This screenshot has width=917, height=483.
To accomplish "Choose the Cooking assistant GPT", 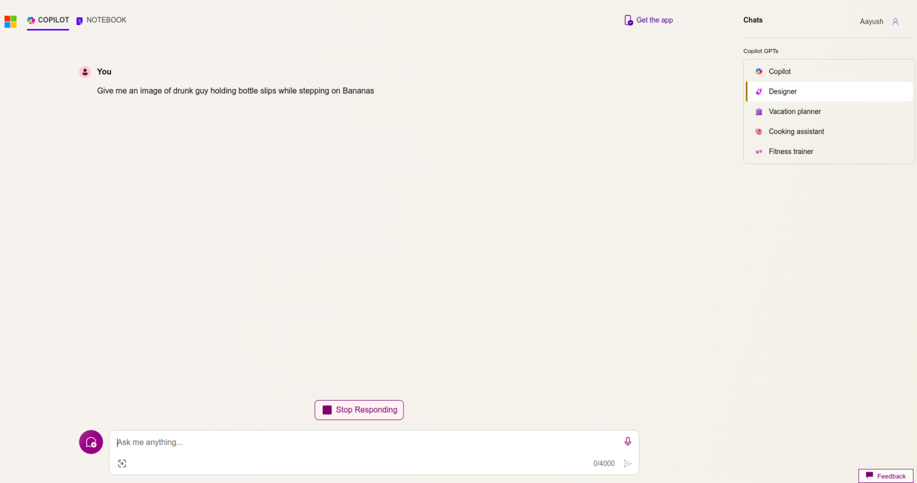I will click(796, 131).
